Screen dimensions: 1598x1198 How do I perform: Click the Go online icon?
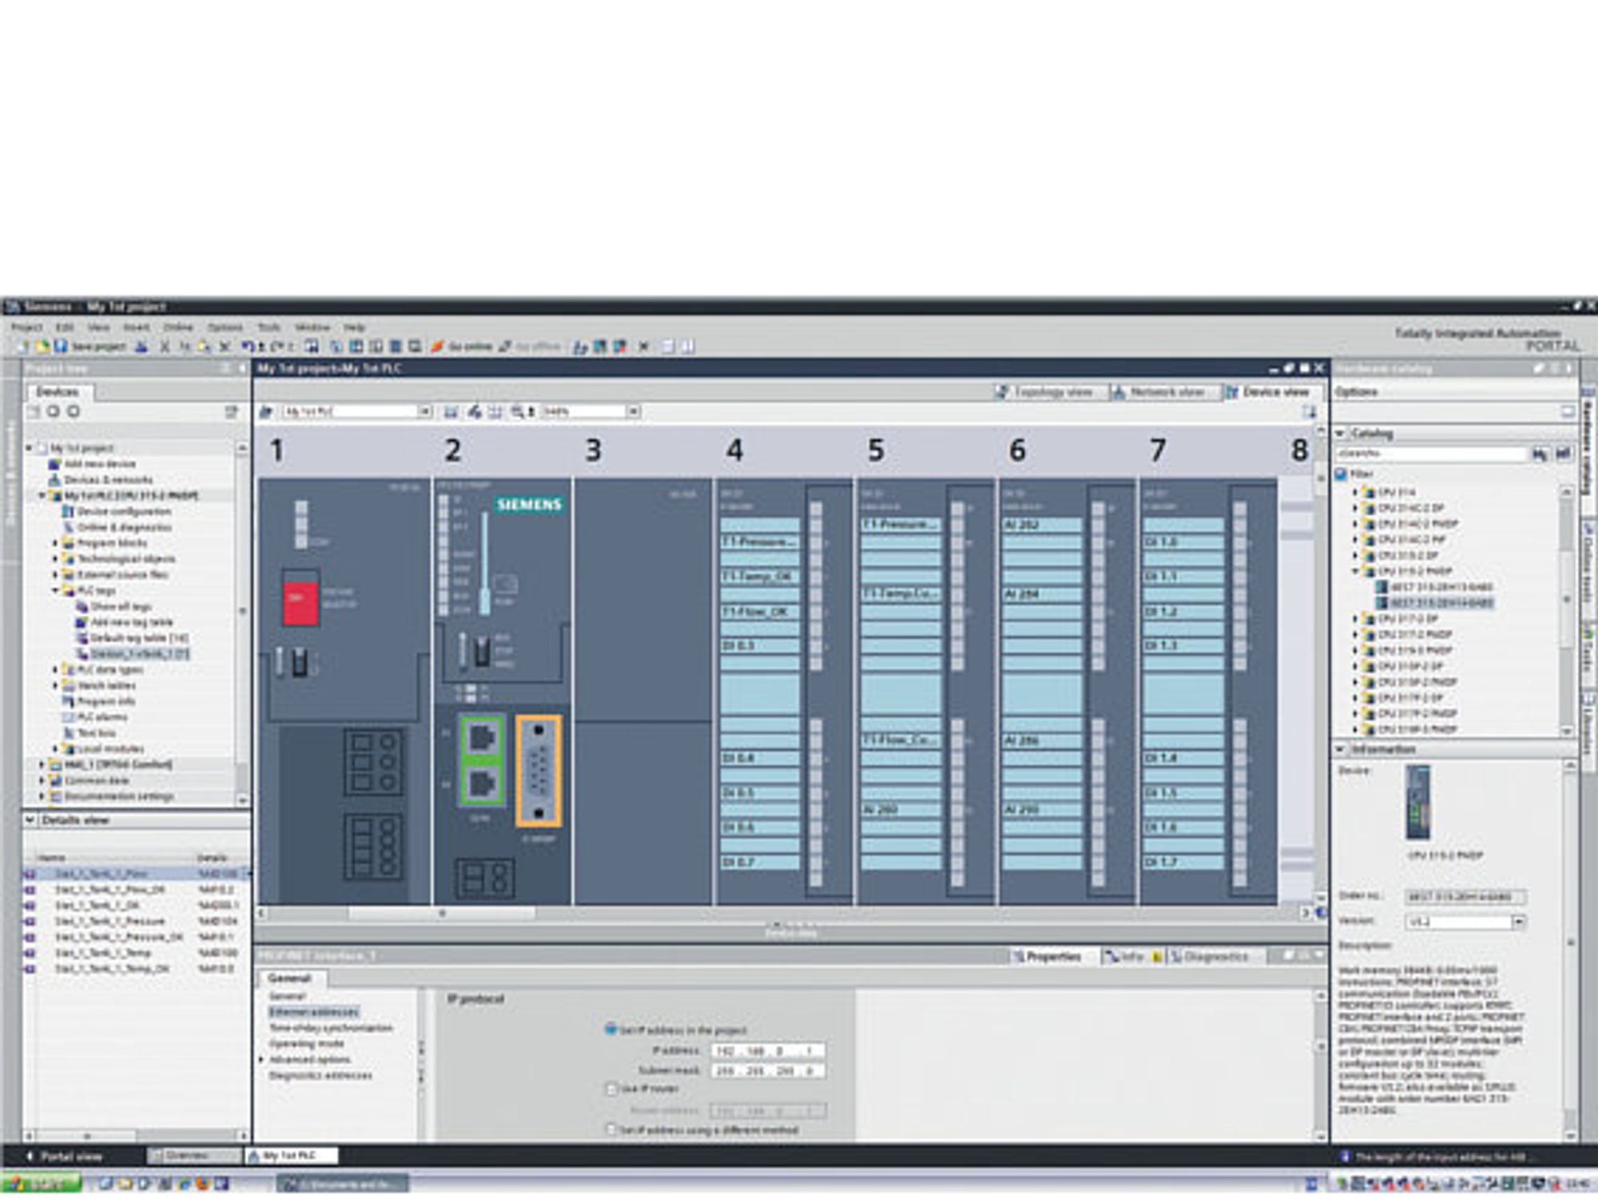point(438,346)
